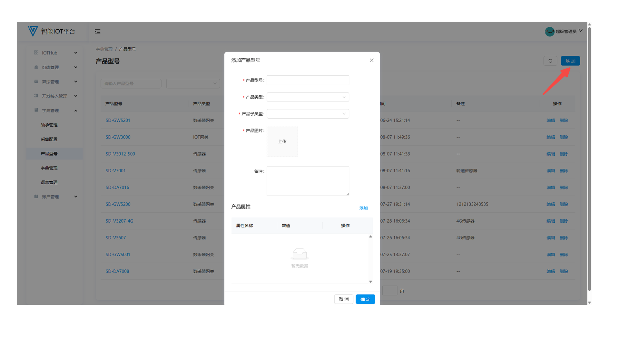Open the 产品类型 dropdown in dialog

point(308,97)
